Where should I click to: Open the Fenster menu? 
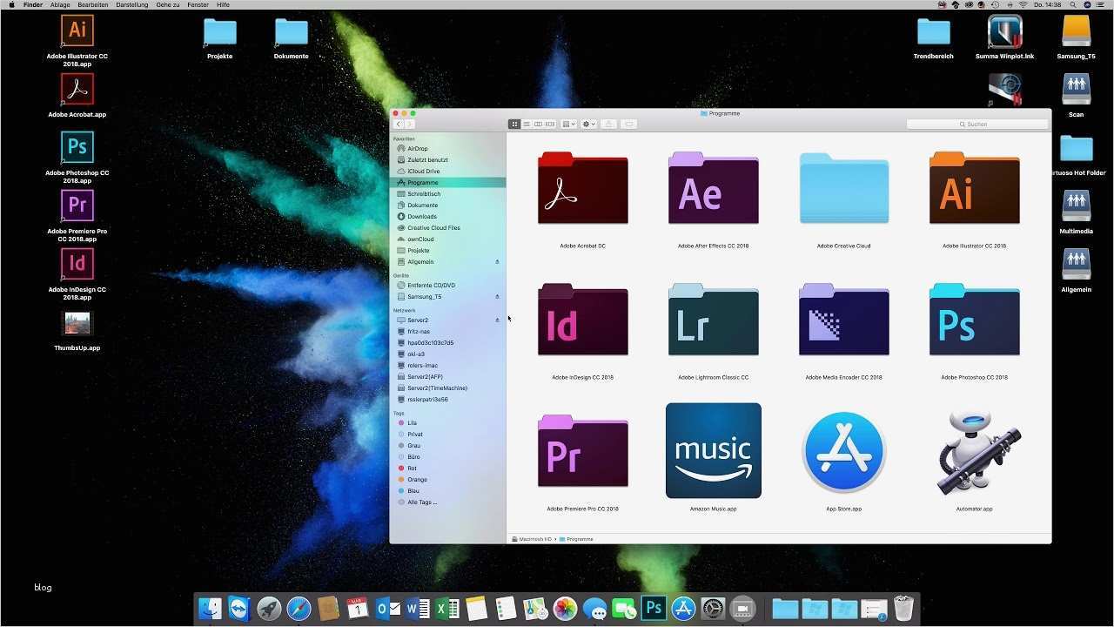click(198, 5)
